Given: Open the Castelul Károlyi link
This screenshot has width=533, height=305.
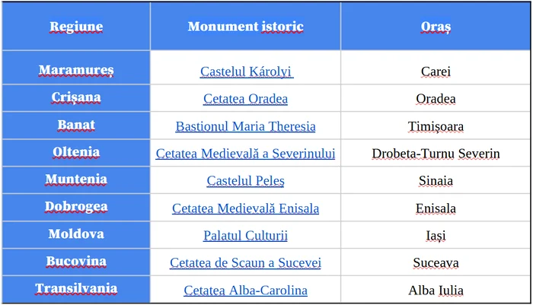Looking at the screenshot, I should click(x=247, y=71).
